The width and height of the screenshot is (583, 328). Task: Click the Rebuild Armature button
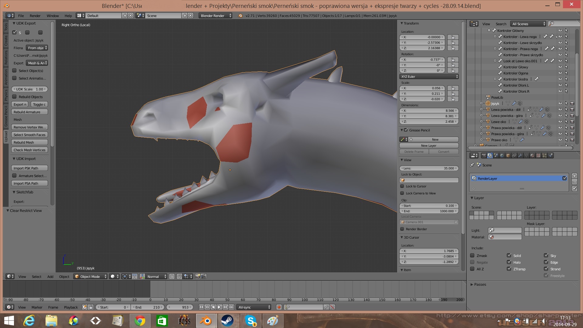tap(29, 112)
